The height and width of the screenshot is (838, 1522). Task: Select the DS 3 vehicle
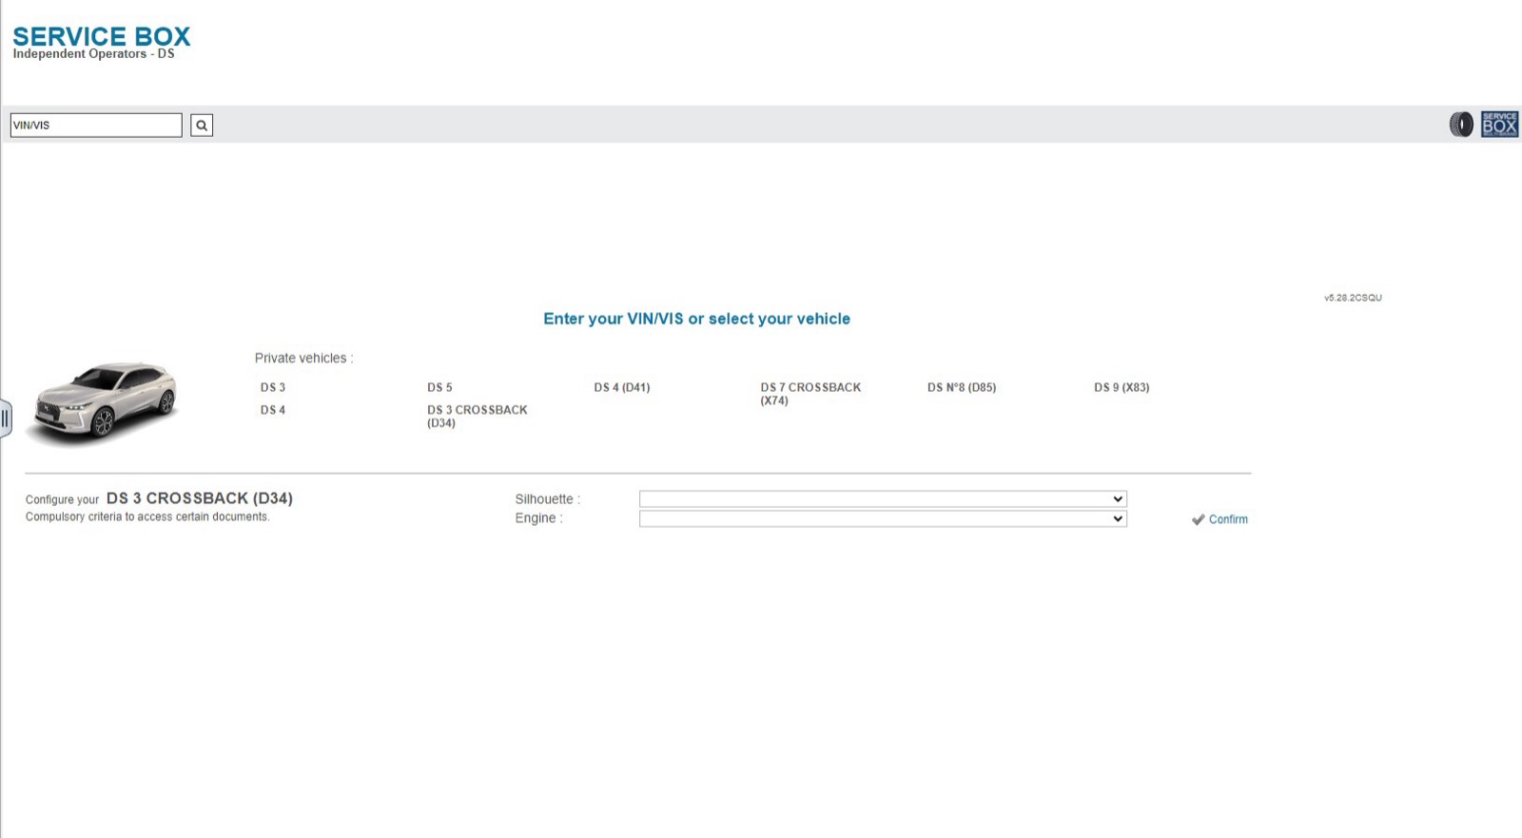click(273, 387)
